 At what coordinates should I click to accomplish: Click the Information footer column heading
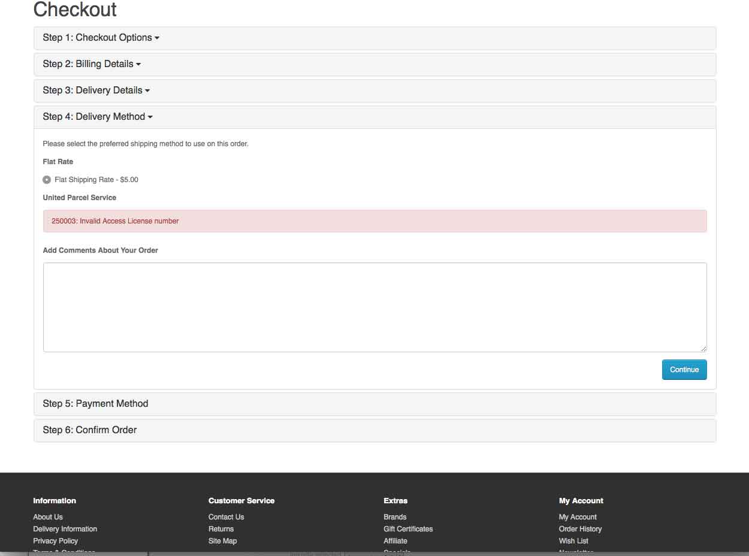(55, 501)
